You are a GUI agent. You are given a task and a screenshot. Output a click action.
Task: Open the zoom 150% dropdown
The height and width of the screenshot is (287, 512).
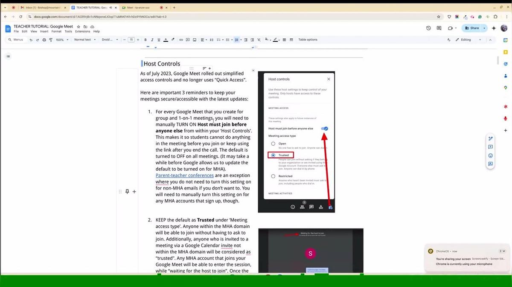[x=62, y=40]
